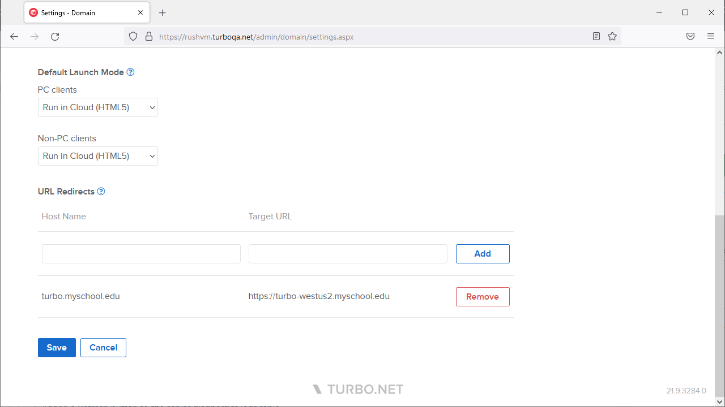Cancel changes to domain settings
The width and height of the screenshot is (725, 407).
point(103,347)
